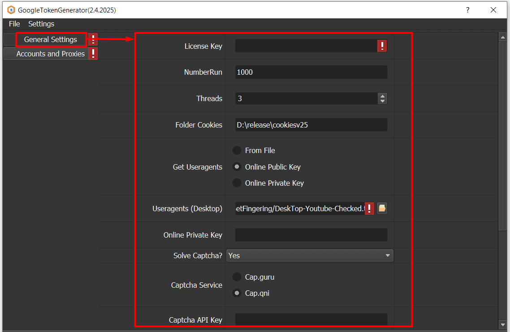Click the Captcha API Key label
The height and width of the screenshot is (332, 510).
tap(195, 320)
